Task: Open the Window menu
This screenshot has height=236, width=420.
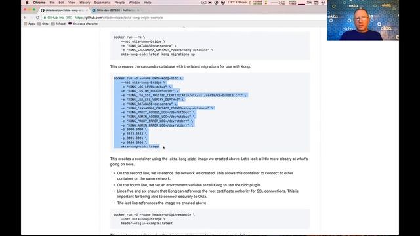Action: (x=135, y=3)
